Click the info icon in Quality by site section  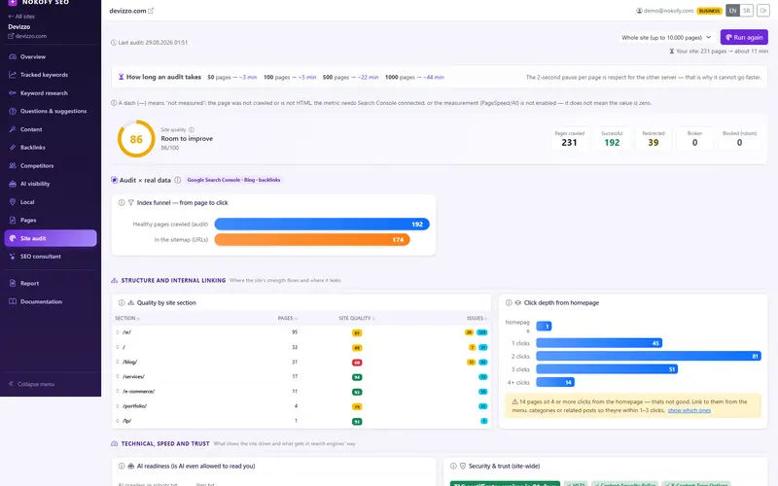122,302
